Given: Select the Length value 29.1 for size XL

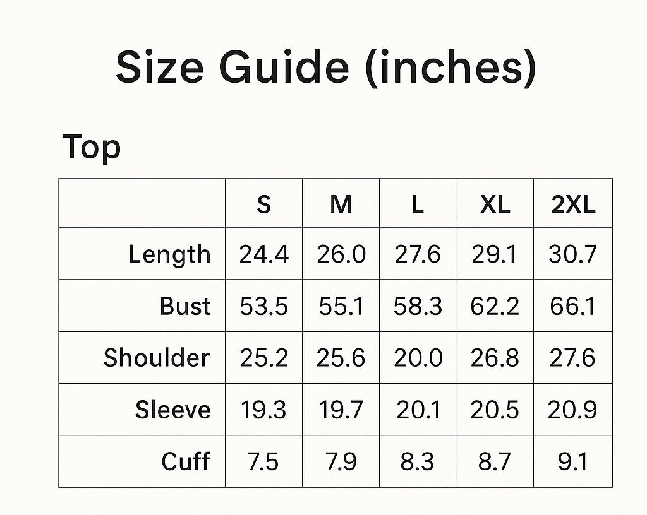Looking at the screenshot, I should click(495, 254).
